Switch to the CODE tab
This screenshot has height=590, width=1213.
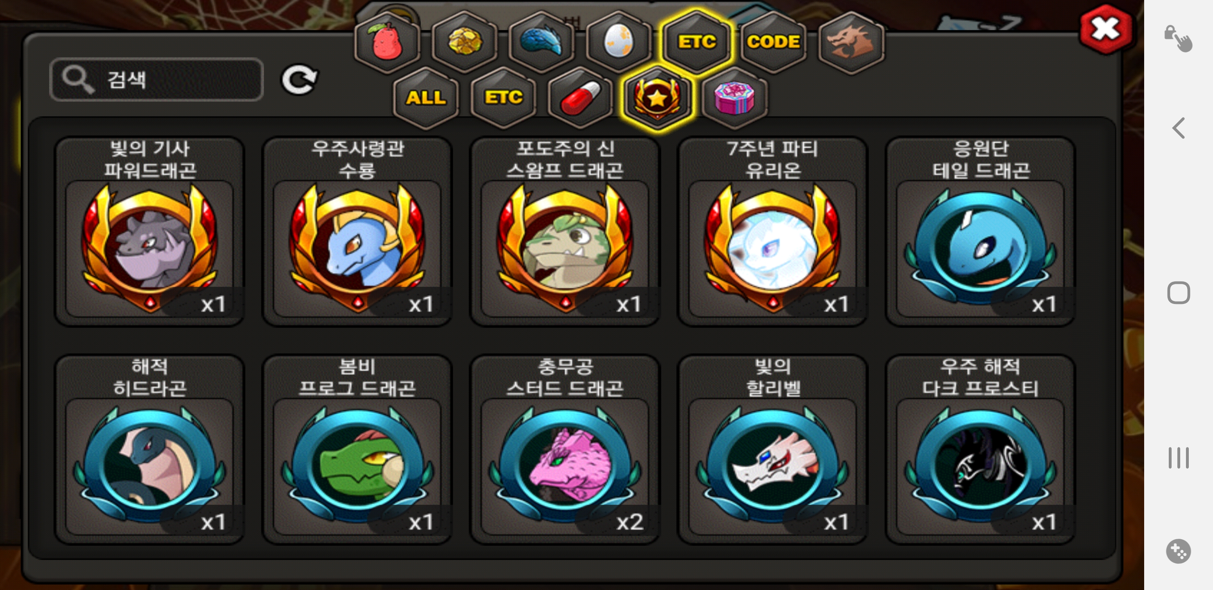tap(773, 42)
